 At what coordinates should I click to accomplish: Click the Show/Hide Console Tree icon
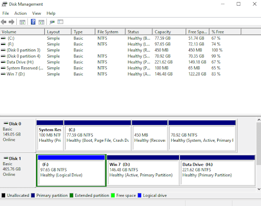coord(22,22)
